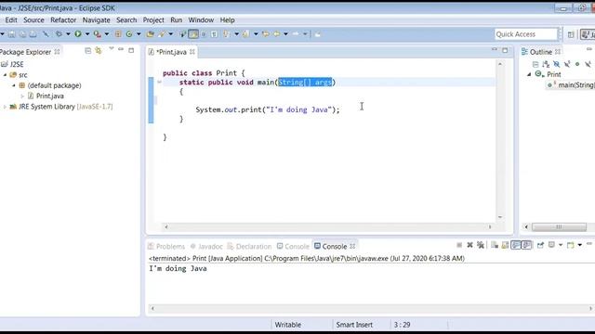The width and height of the screenshot is (595, 334).
Task: Click the Collapse All icon in Package Explorer
Action: click(87, 51)
